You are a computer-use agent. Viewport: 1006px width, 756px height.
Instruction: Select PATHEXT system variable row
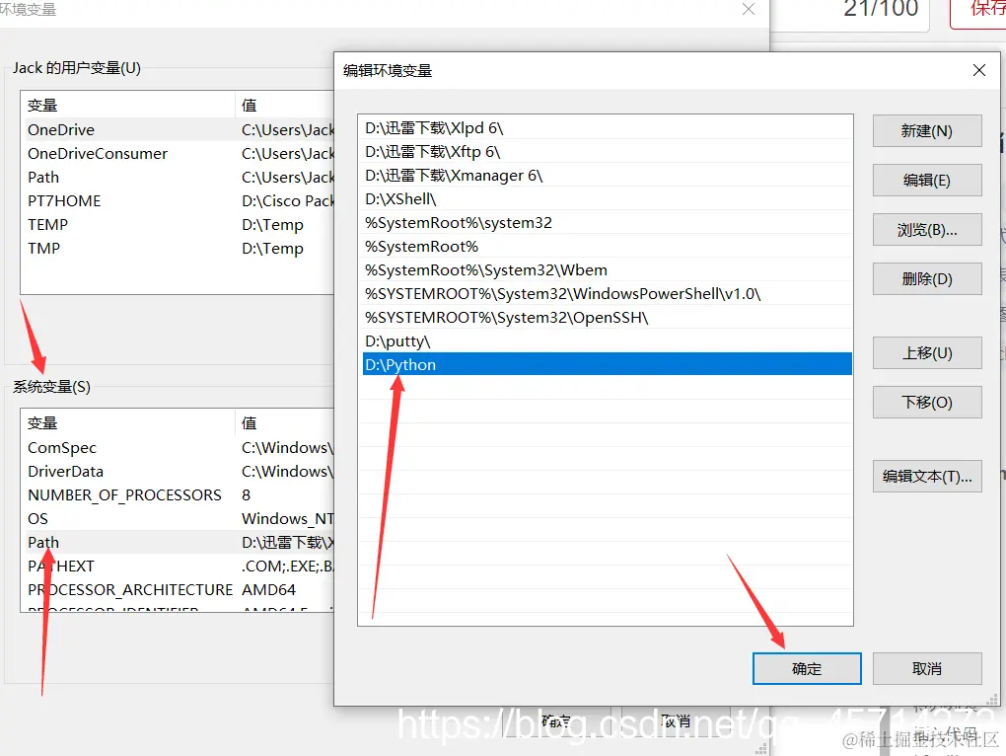point(180,567)
